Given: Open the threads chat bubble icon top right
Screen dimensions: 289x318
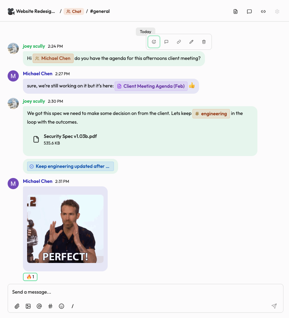Looking at the screenshot, I should [x=249, y=11].
